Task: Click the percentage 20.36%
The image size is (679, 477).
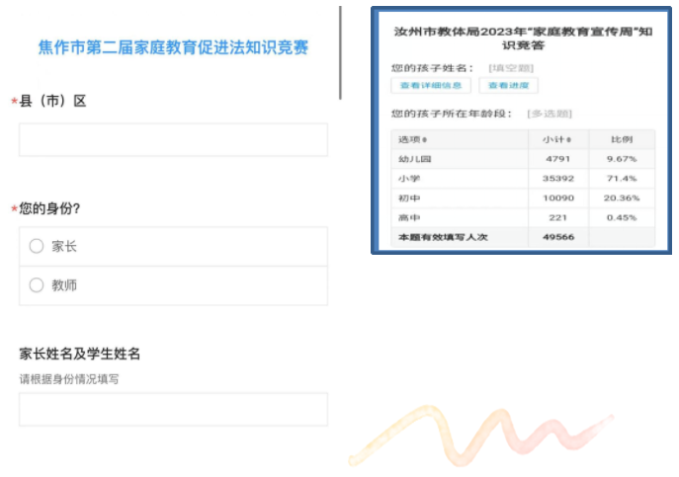Action: (622, 198)
